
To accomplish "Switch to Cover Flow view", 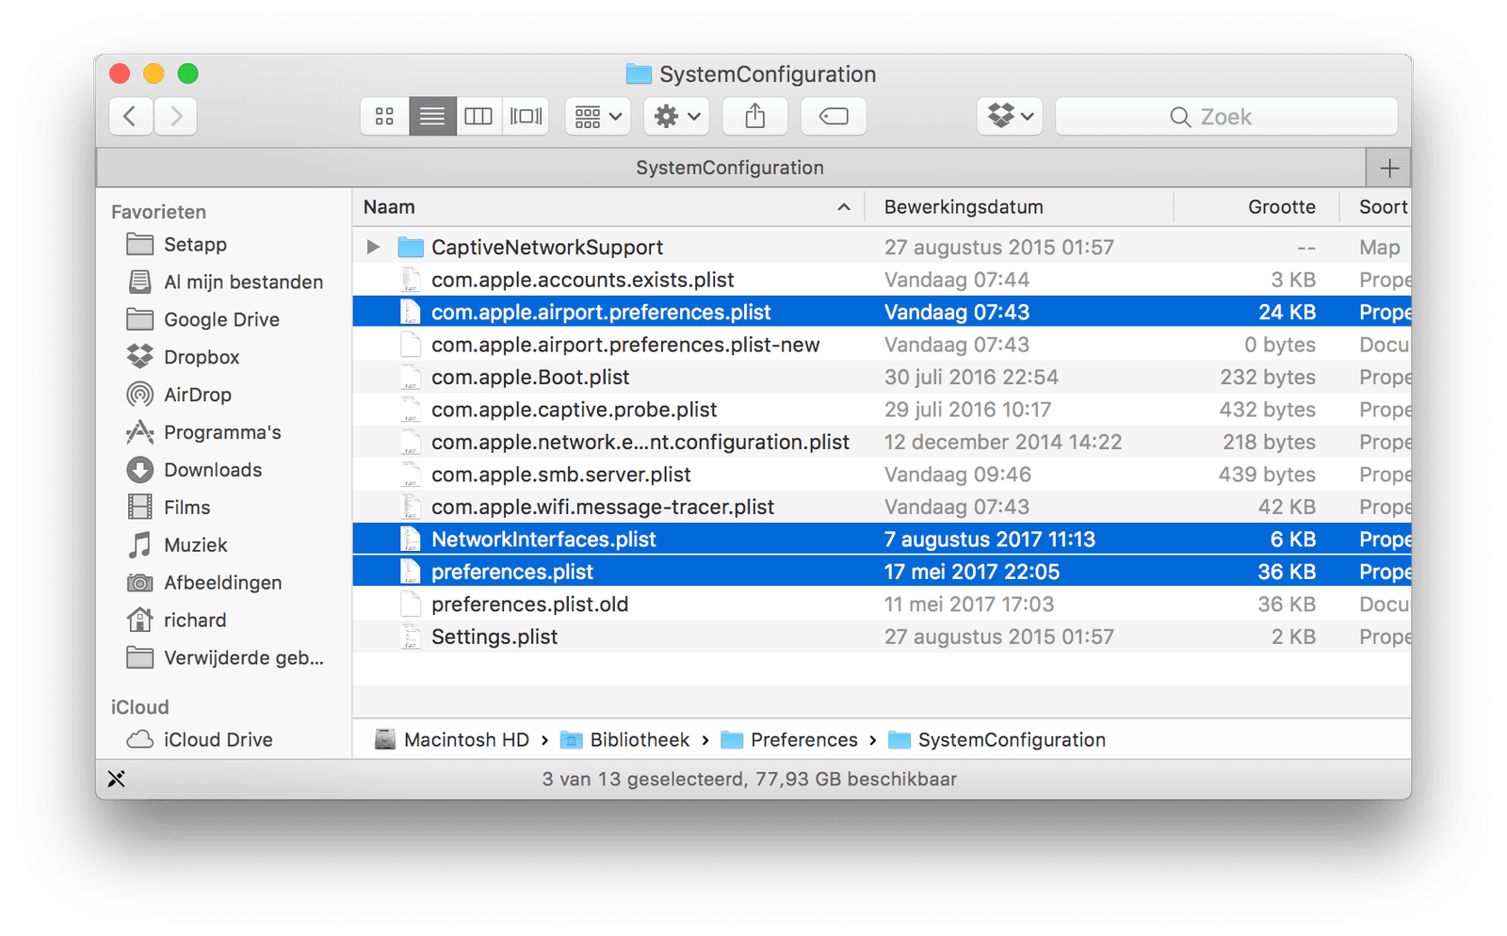I will tap(526, 116).
